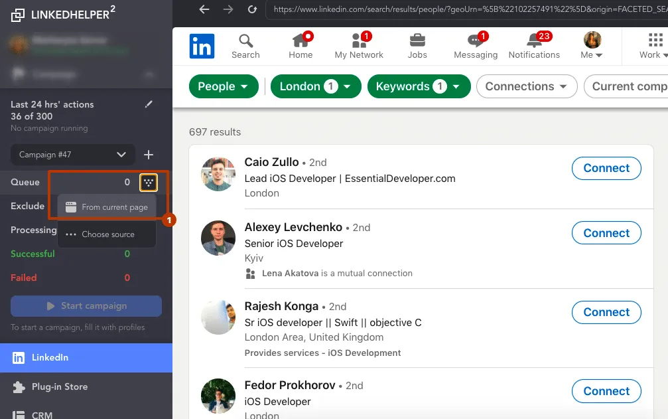Viewport: 668px width, 419px height.
Task: Open the Successful list row
Action: [86, 254]
